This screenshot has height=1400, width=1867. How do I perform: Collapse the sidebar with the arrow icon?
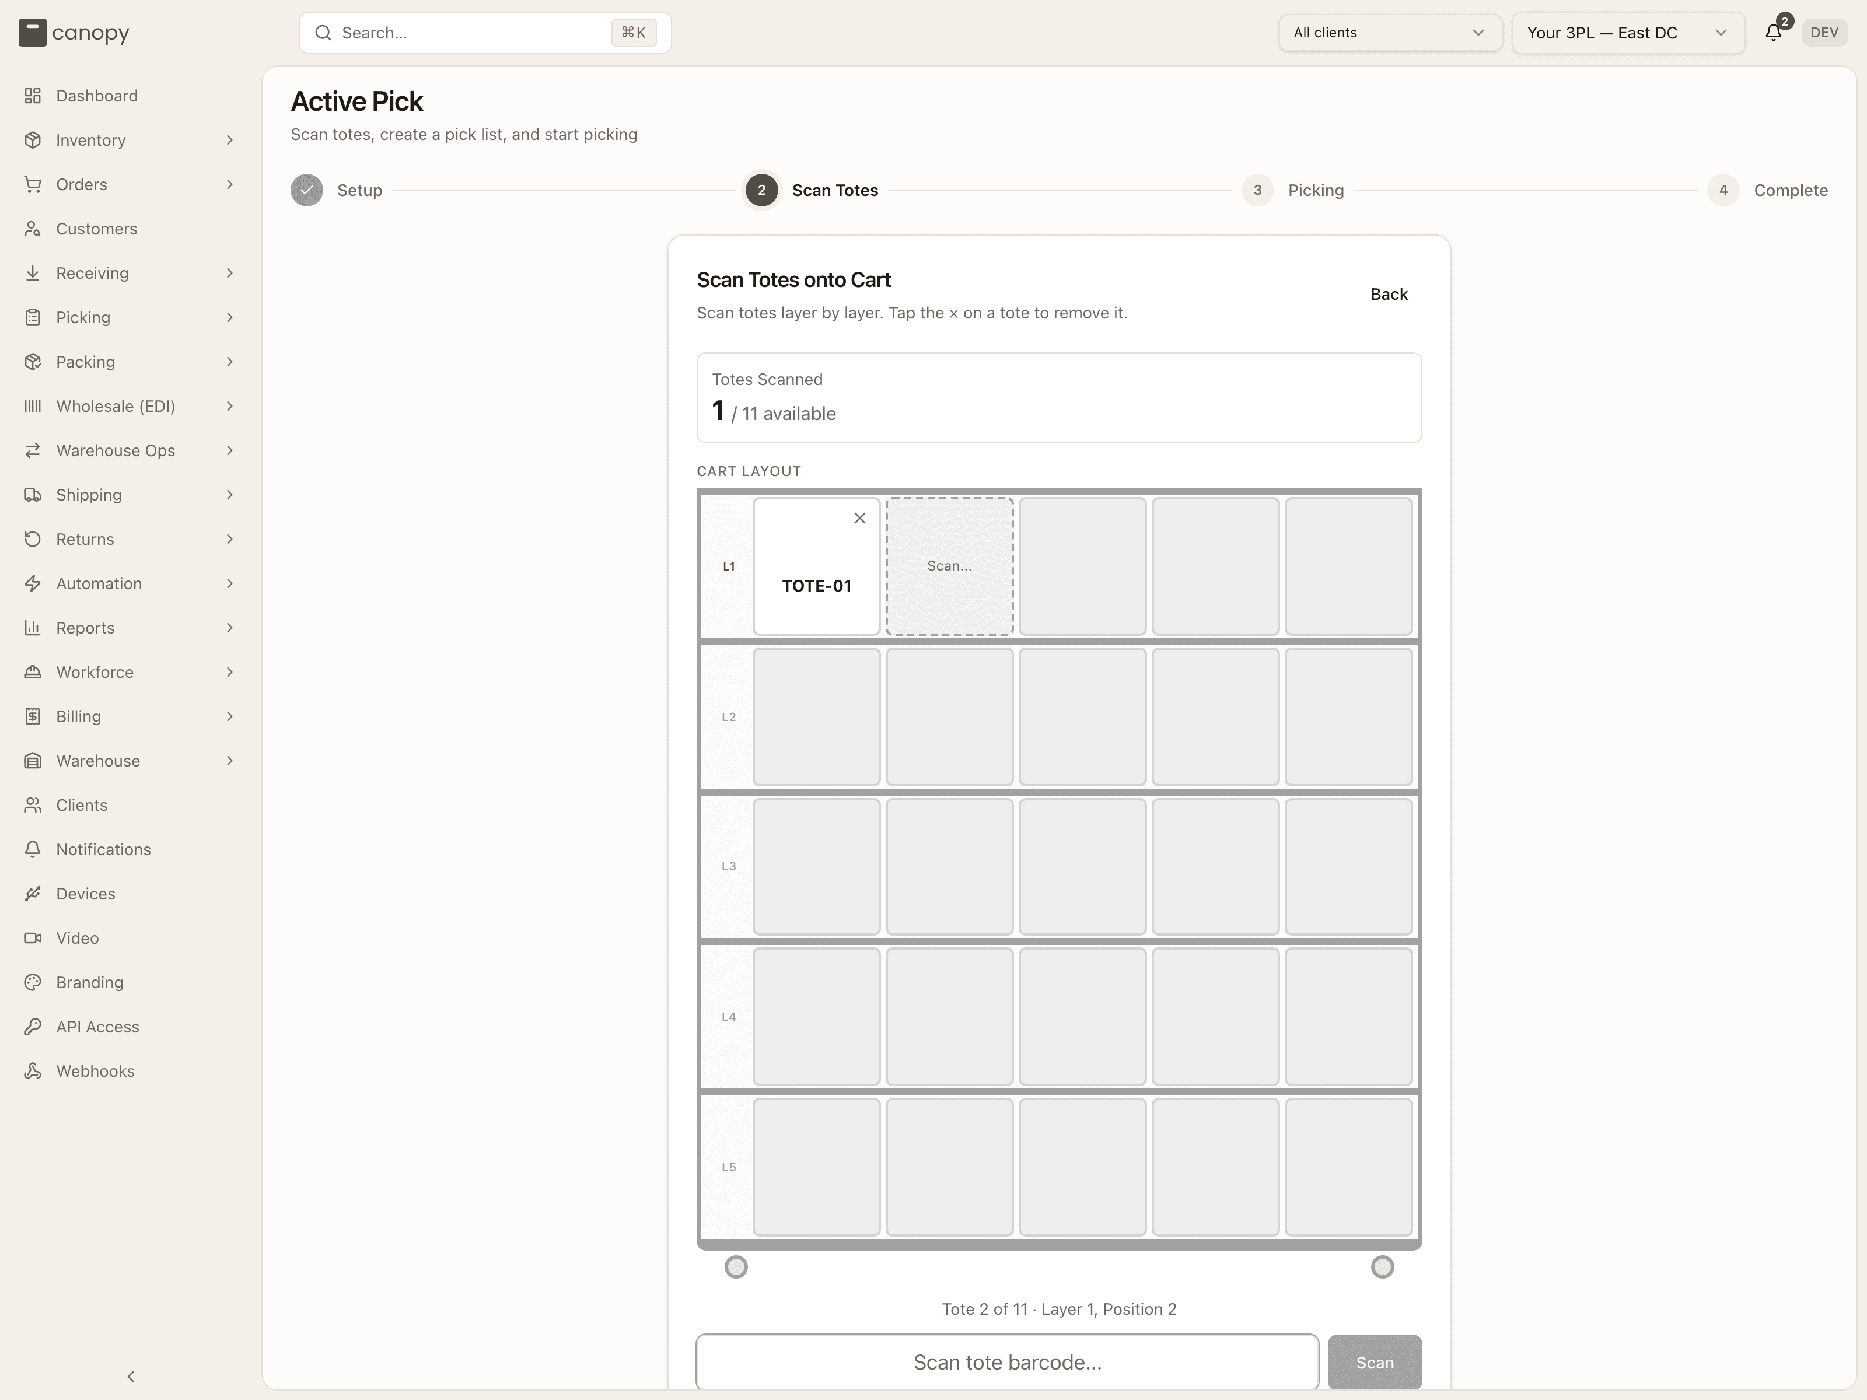click(x=131, y=1376)
